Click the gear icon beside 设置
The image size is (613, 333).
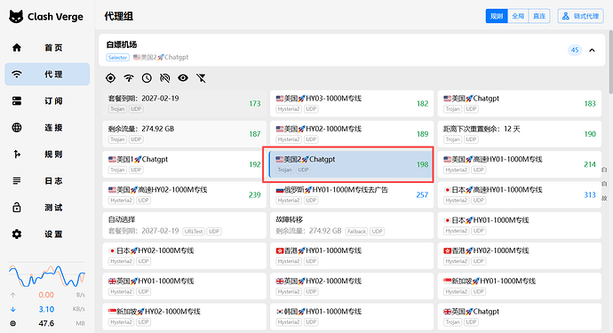[x=17, y=234]
